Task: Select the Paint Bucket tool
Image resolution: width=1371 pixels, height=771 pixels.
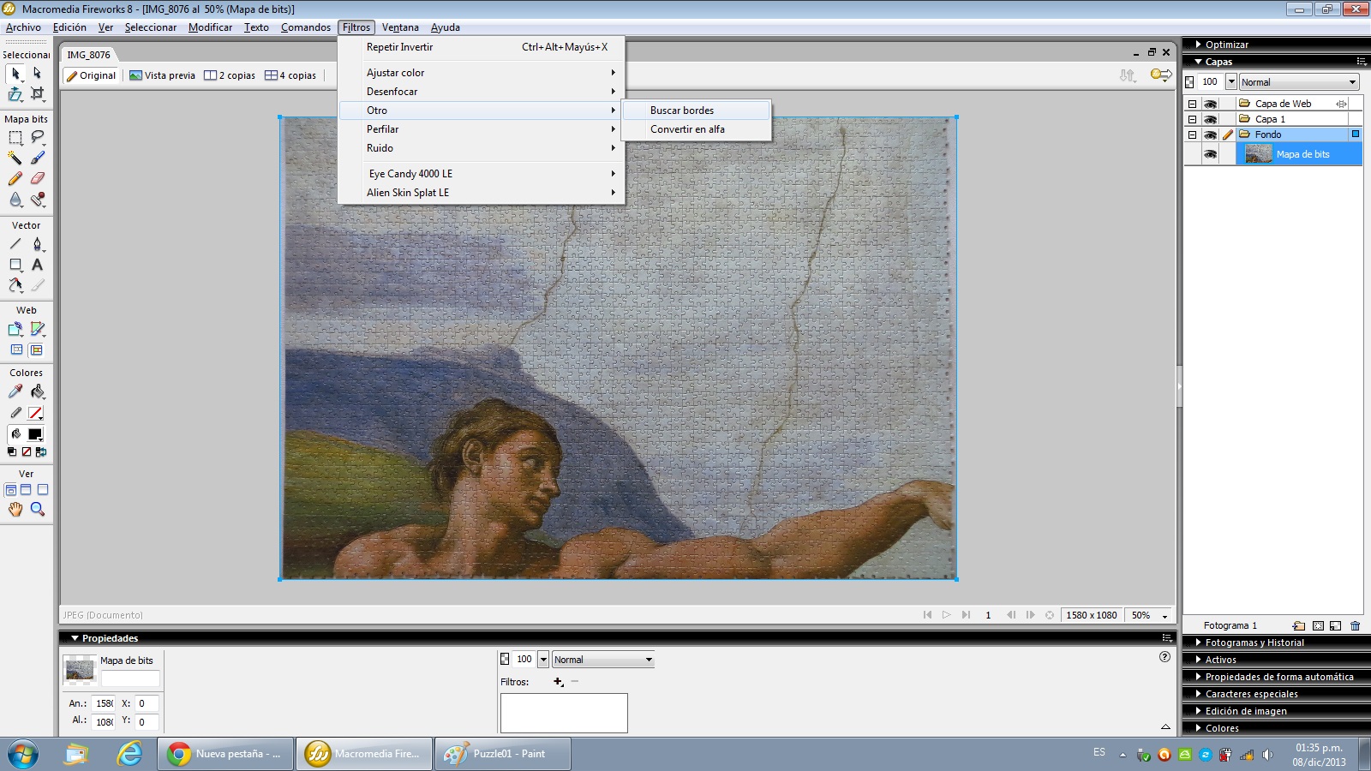Action: click(x=37, y=391)
